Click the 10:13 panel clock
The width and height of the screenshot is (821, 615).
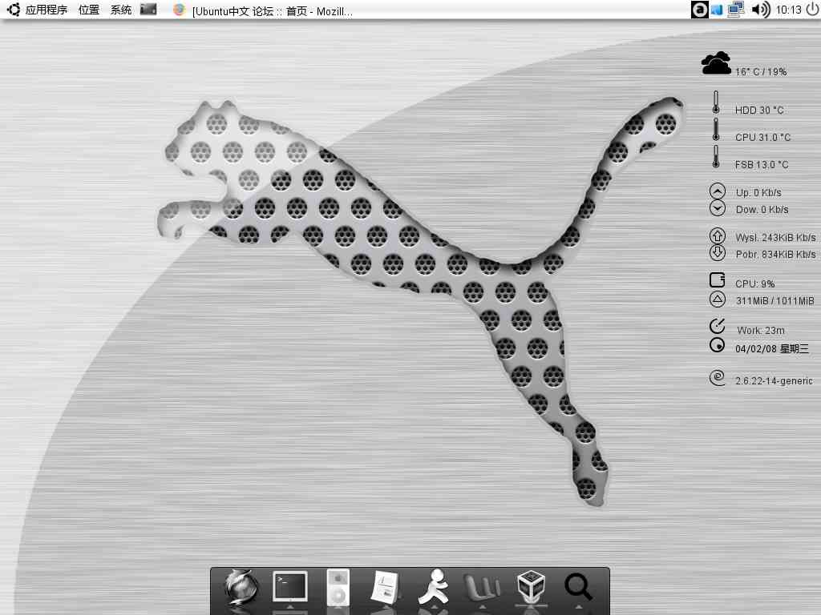click(x=789, y=10)
